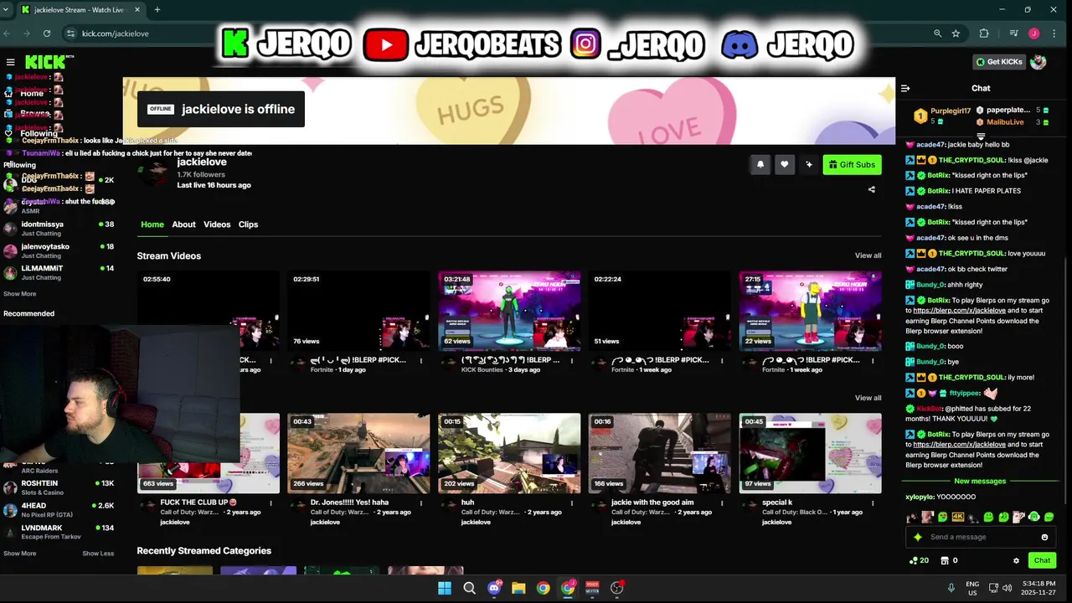The height and width of the screenshot is (603, 1072).
Task: Open the browser media control icon
Action: [x=1014, y=33]
